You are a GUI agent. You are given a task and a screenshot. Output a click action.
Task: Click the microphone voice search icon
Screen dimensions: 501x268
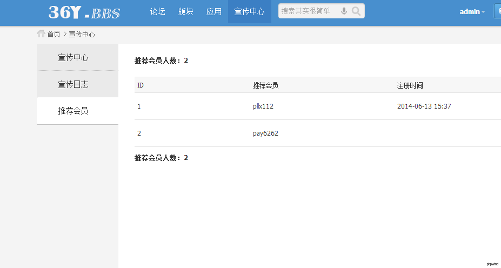tap(344, 11)
